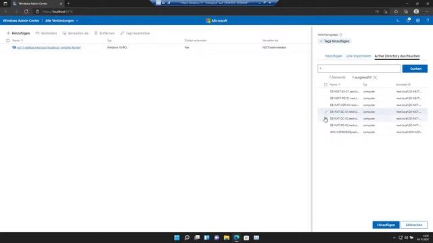
Task: Deselect the checked DE-NXT-DC-01 row checkmark
Action: tap(326, 112)
